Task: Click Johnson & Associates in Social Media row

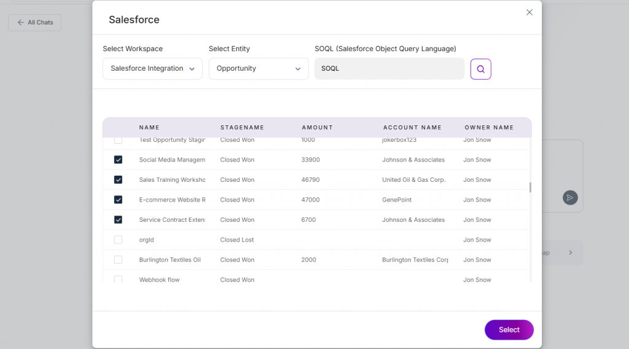Action: [x=413, y=160]
